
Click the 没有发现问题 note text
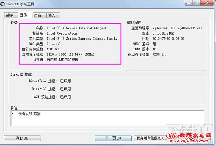click(x=30, y=114)
